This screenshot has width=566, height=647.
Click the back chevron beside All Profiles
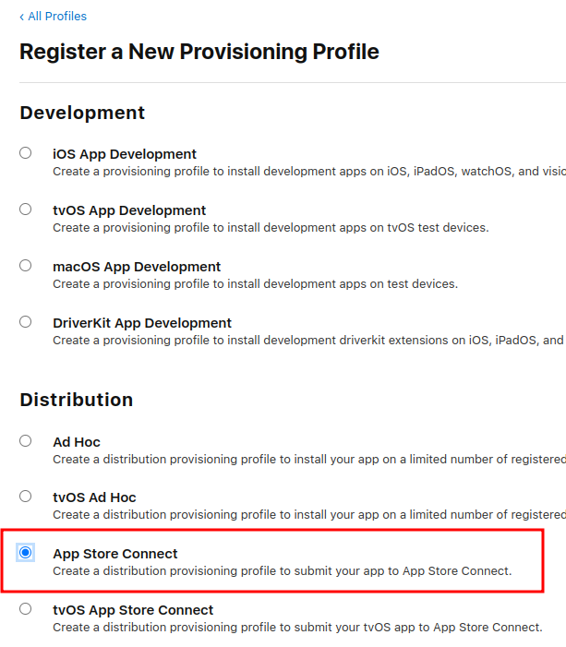tap(22, 17)
